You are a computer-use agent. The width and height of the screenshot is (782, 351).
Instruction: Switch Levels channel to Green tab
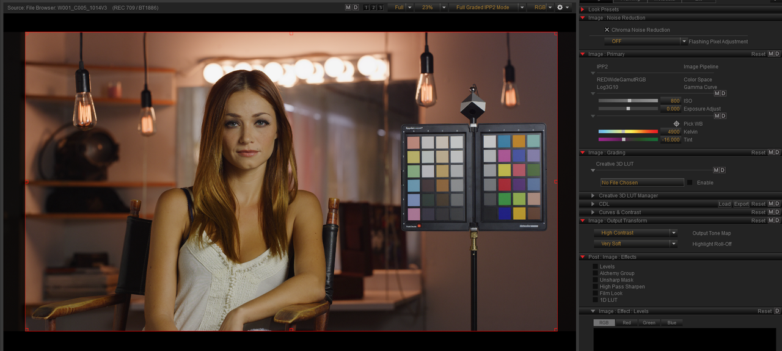tap(649, 322)
